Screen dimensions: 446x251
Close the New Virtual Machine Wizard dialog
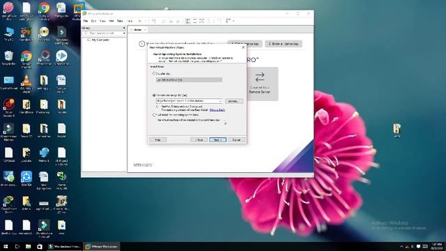243,47
